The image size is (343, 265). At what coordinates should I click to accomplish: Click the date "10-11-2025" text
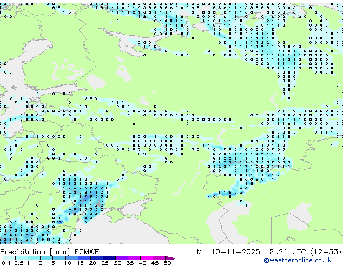[235, 252]
